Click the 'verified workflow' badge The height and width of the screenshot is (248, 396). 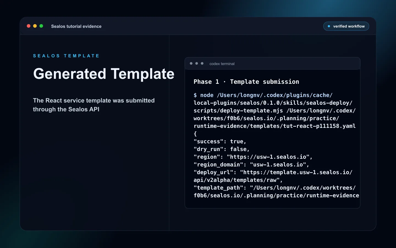point(346,26)
